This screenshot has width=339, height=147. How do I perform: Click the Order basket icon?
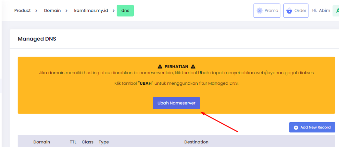(x=289, y=11)
